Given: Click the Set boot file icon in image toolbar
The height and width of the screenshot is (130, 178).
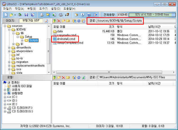Looking at the screenshot, I should click(x=83, y=21).
